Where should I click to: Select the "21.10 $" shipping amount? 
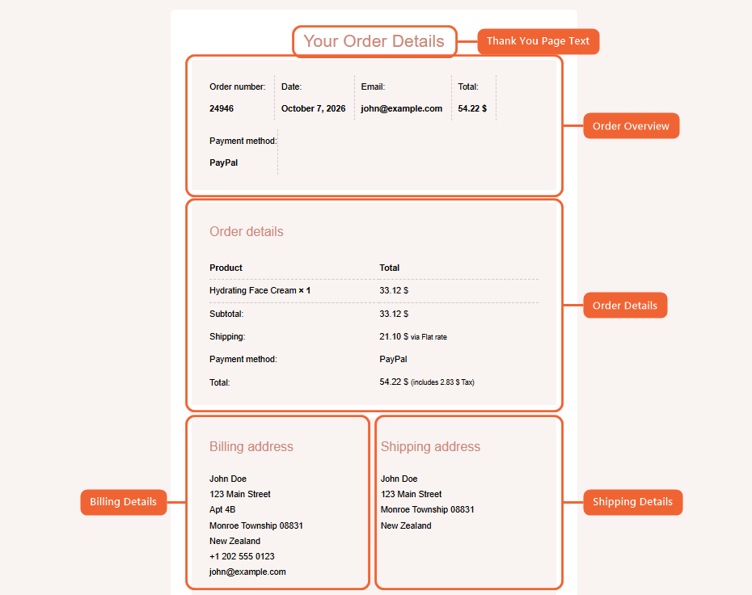click(x=394, y=336)
